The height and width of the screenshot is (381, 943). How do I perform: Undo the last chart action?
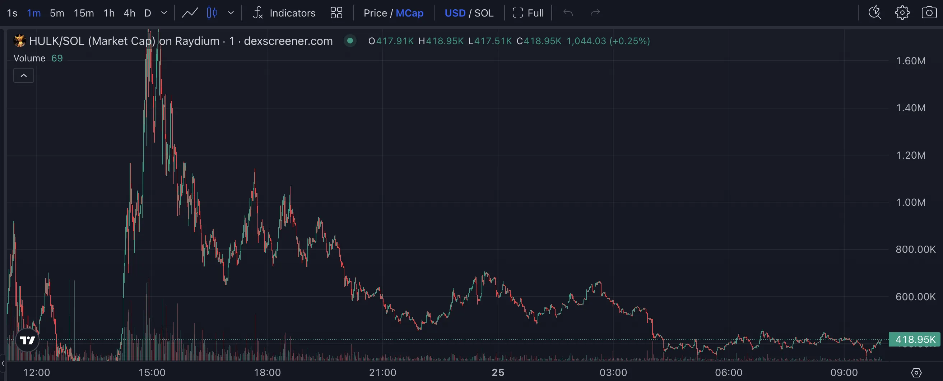(x=568, y=13)
